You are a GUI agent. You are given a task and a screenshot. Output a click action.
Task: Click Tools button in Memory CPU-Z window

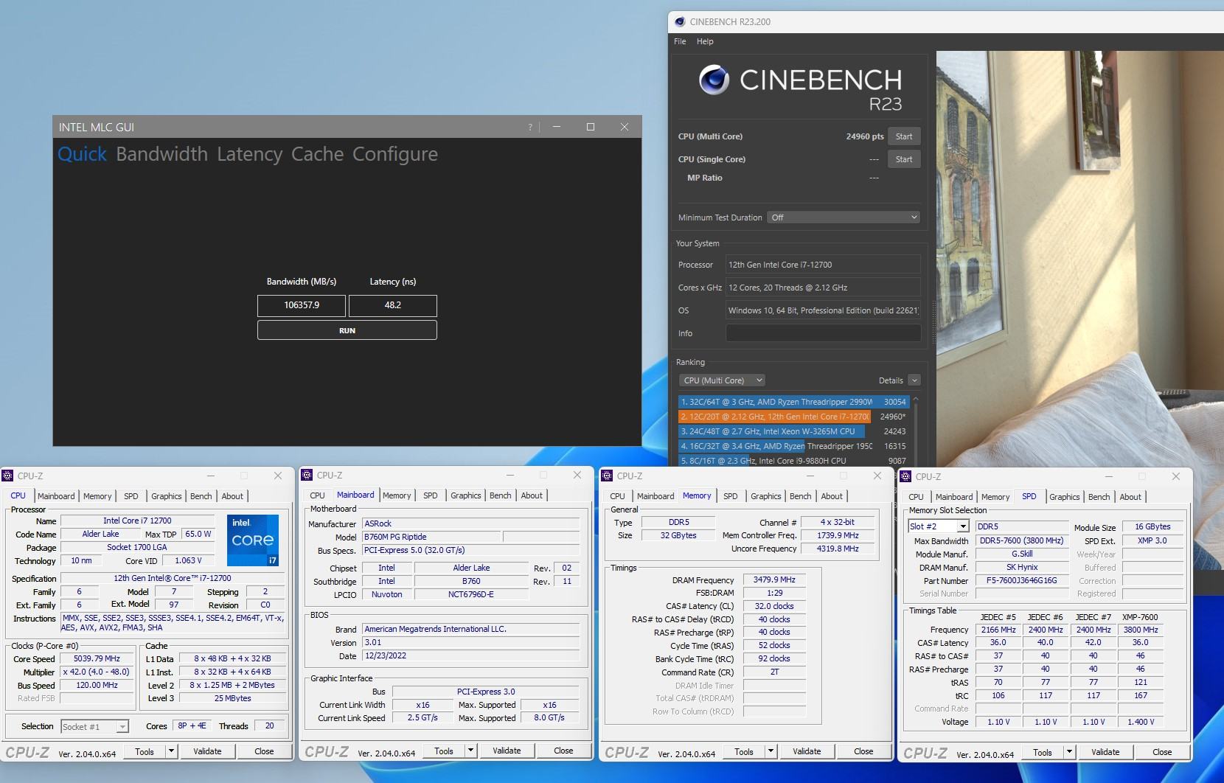pos(744,751)
